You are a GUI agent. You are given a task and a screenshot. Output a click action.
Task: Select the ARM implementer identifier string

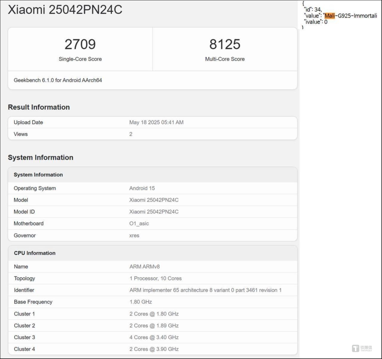pos(205,290)
